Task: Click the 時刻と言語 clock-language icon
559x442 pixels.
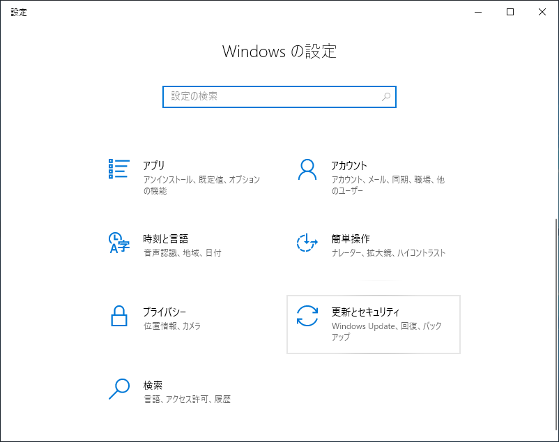Action: pos(118,243)
